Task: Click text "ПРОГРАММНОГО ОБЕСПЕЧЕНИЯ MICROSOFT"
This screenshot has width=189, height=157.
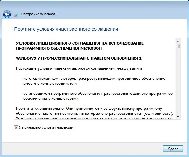Action: tap(59, 48)
